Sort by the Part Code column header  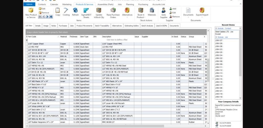coord(42,37)
